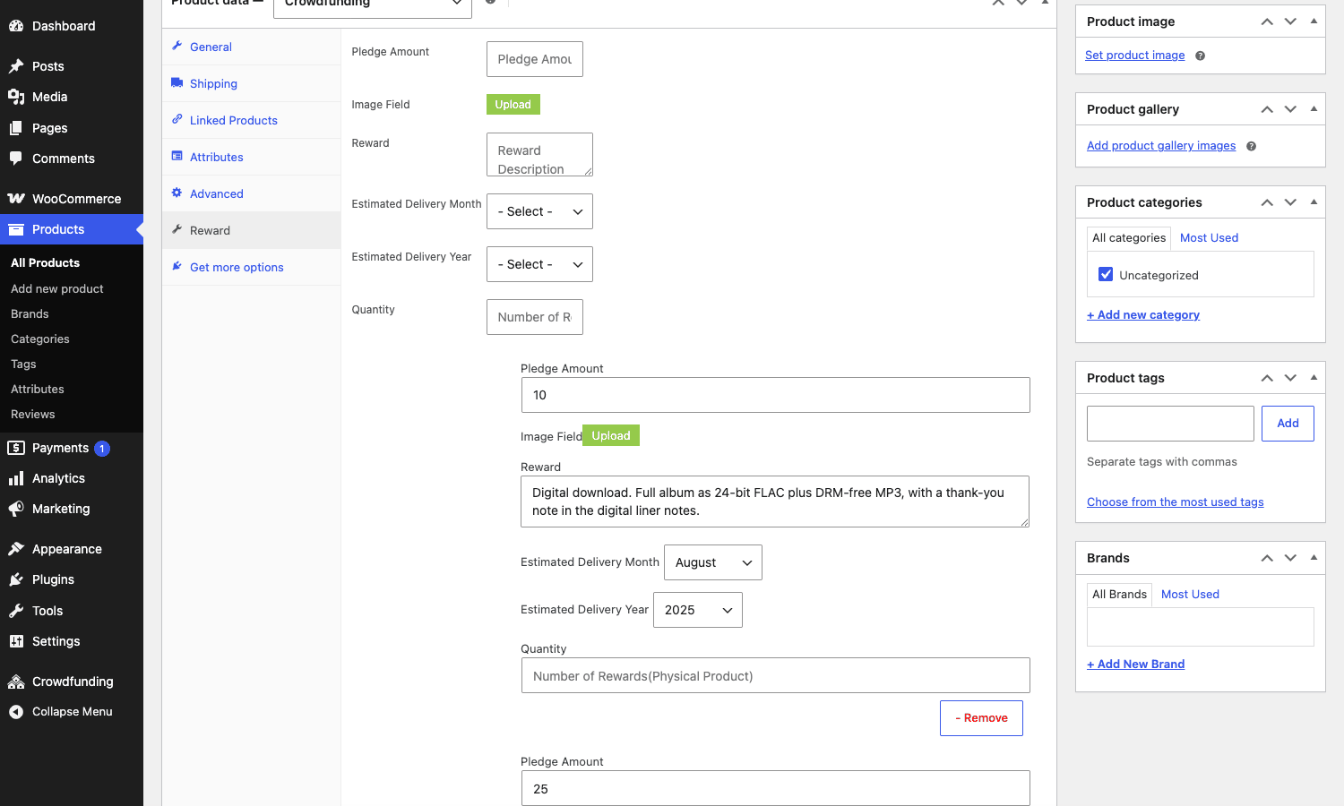The height and width of the screenshot is (806, 1344).
Task: Click the Pledge Amount field containing 10
Action: pyautogui.click(x=776, y=395)
